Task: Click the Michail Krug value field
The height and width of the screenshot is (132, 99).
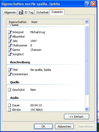Action: click(38, 32)
